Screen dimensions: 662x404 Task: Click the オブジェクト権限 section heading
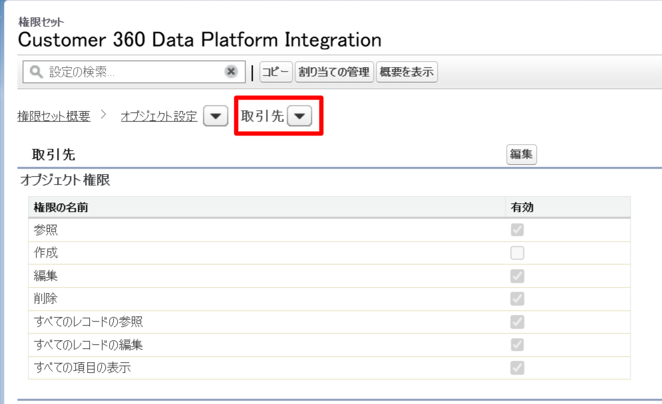(x=65, y=180)
